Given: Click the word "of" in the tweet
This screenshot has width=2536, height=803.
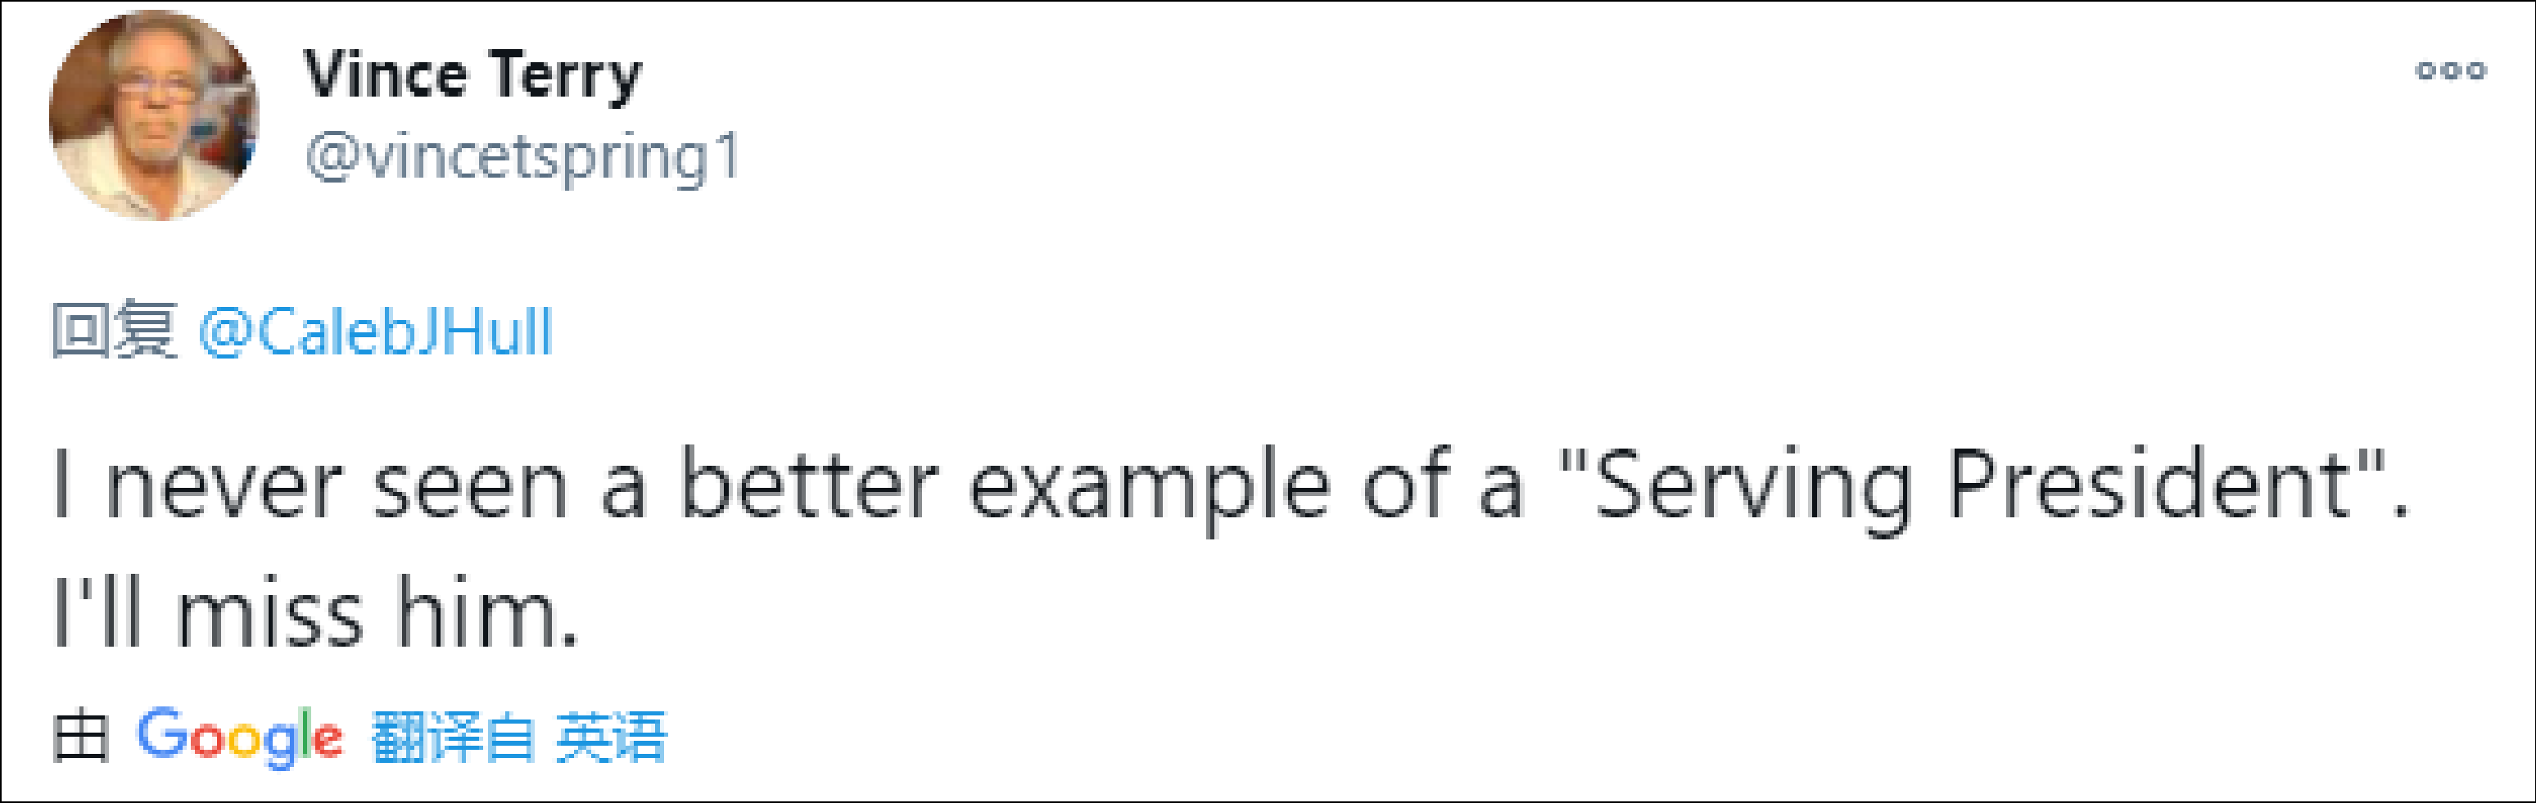Looking at the screenshot, I should [1407, 484].
